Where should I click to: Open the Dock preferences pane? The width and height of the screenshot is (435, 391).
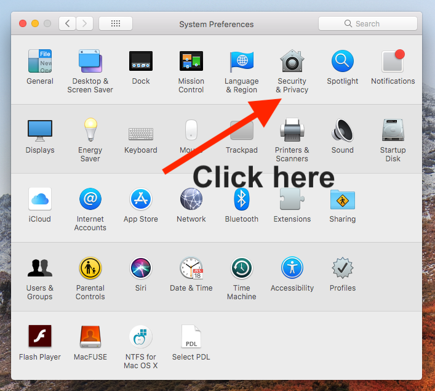point(141,61)
